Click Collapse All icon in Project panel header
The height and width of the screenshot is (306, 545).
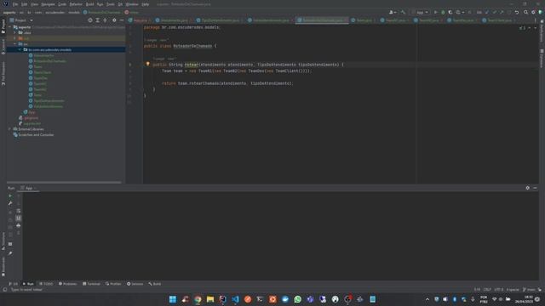105,20
